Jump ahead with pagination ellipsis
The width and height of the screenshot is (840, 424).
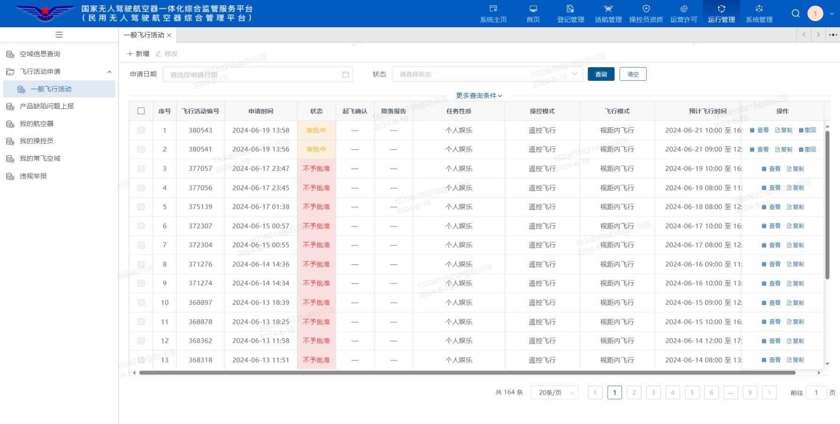[x=731, y=393]
